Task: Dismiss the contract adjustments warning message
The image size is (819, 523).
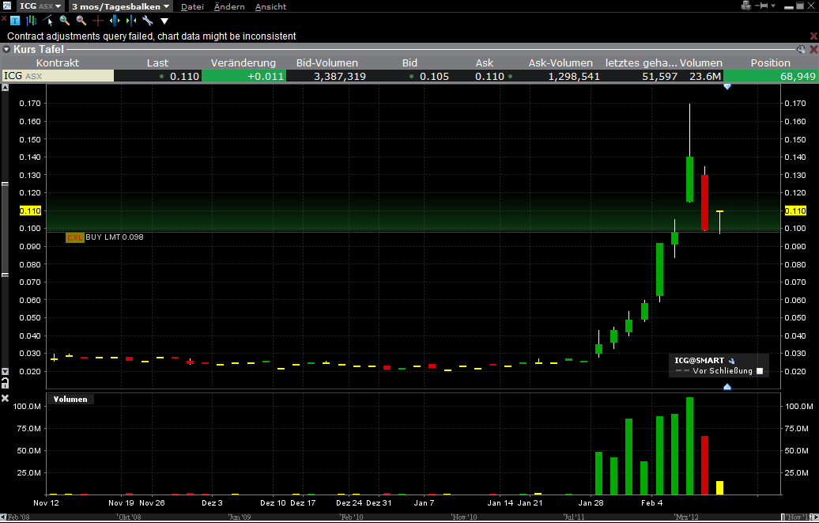Action: tap(813, 35)
